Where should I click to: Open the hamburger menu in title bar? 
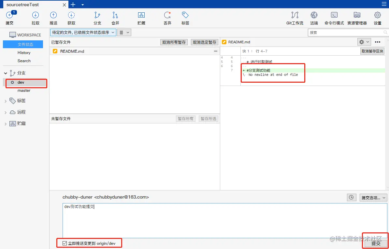tap(384, 4)
